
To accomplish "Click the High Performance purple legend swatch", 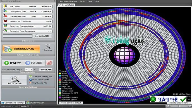I will [60, 97].
